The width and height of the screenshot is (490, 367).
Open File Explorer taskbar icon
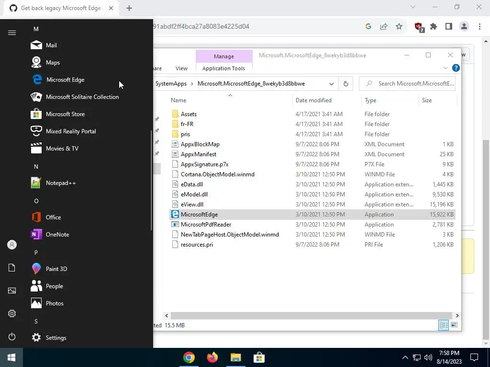point(235,357)
